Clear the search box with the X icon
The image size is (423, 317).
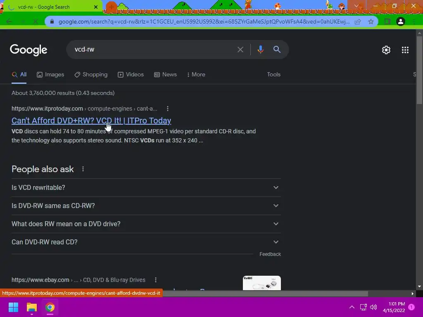click(x=240, y=50)
